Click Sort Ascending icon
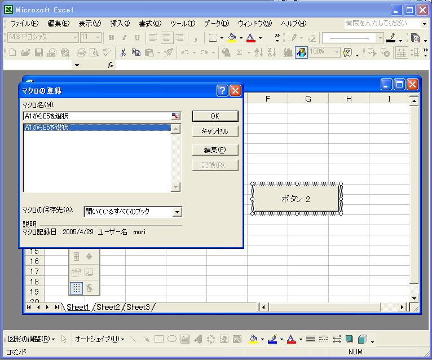This screenshot has height=360, width=432. (258, 52)
